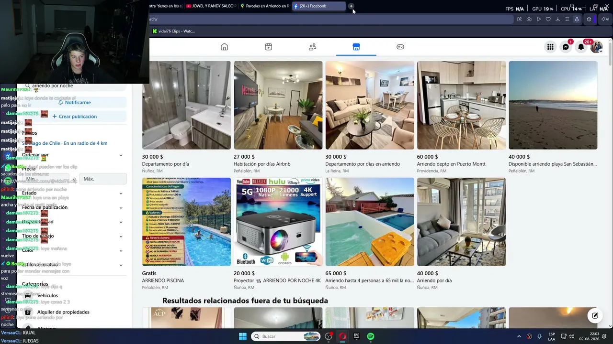The height and width of the screenshot is (344, 613).
Task: Open the Facebook Gaming icon
Action: coord(400,47)
